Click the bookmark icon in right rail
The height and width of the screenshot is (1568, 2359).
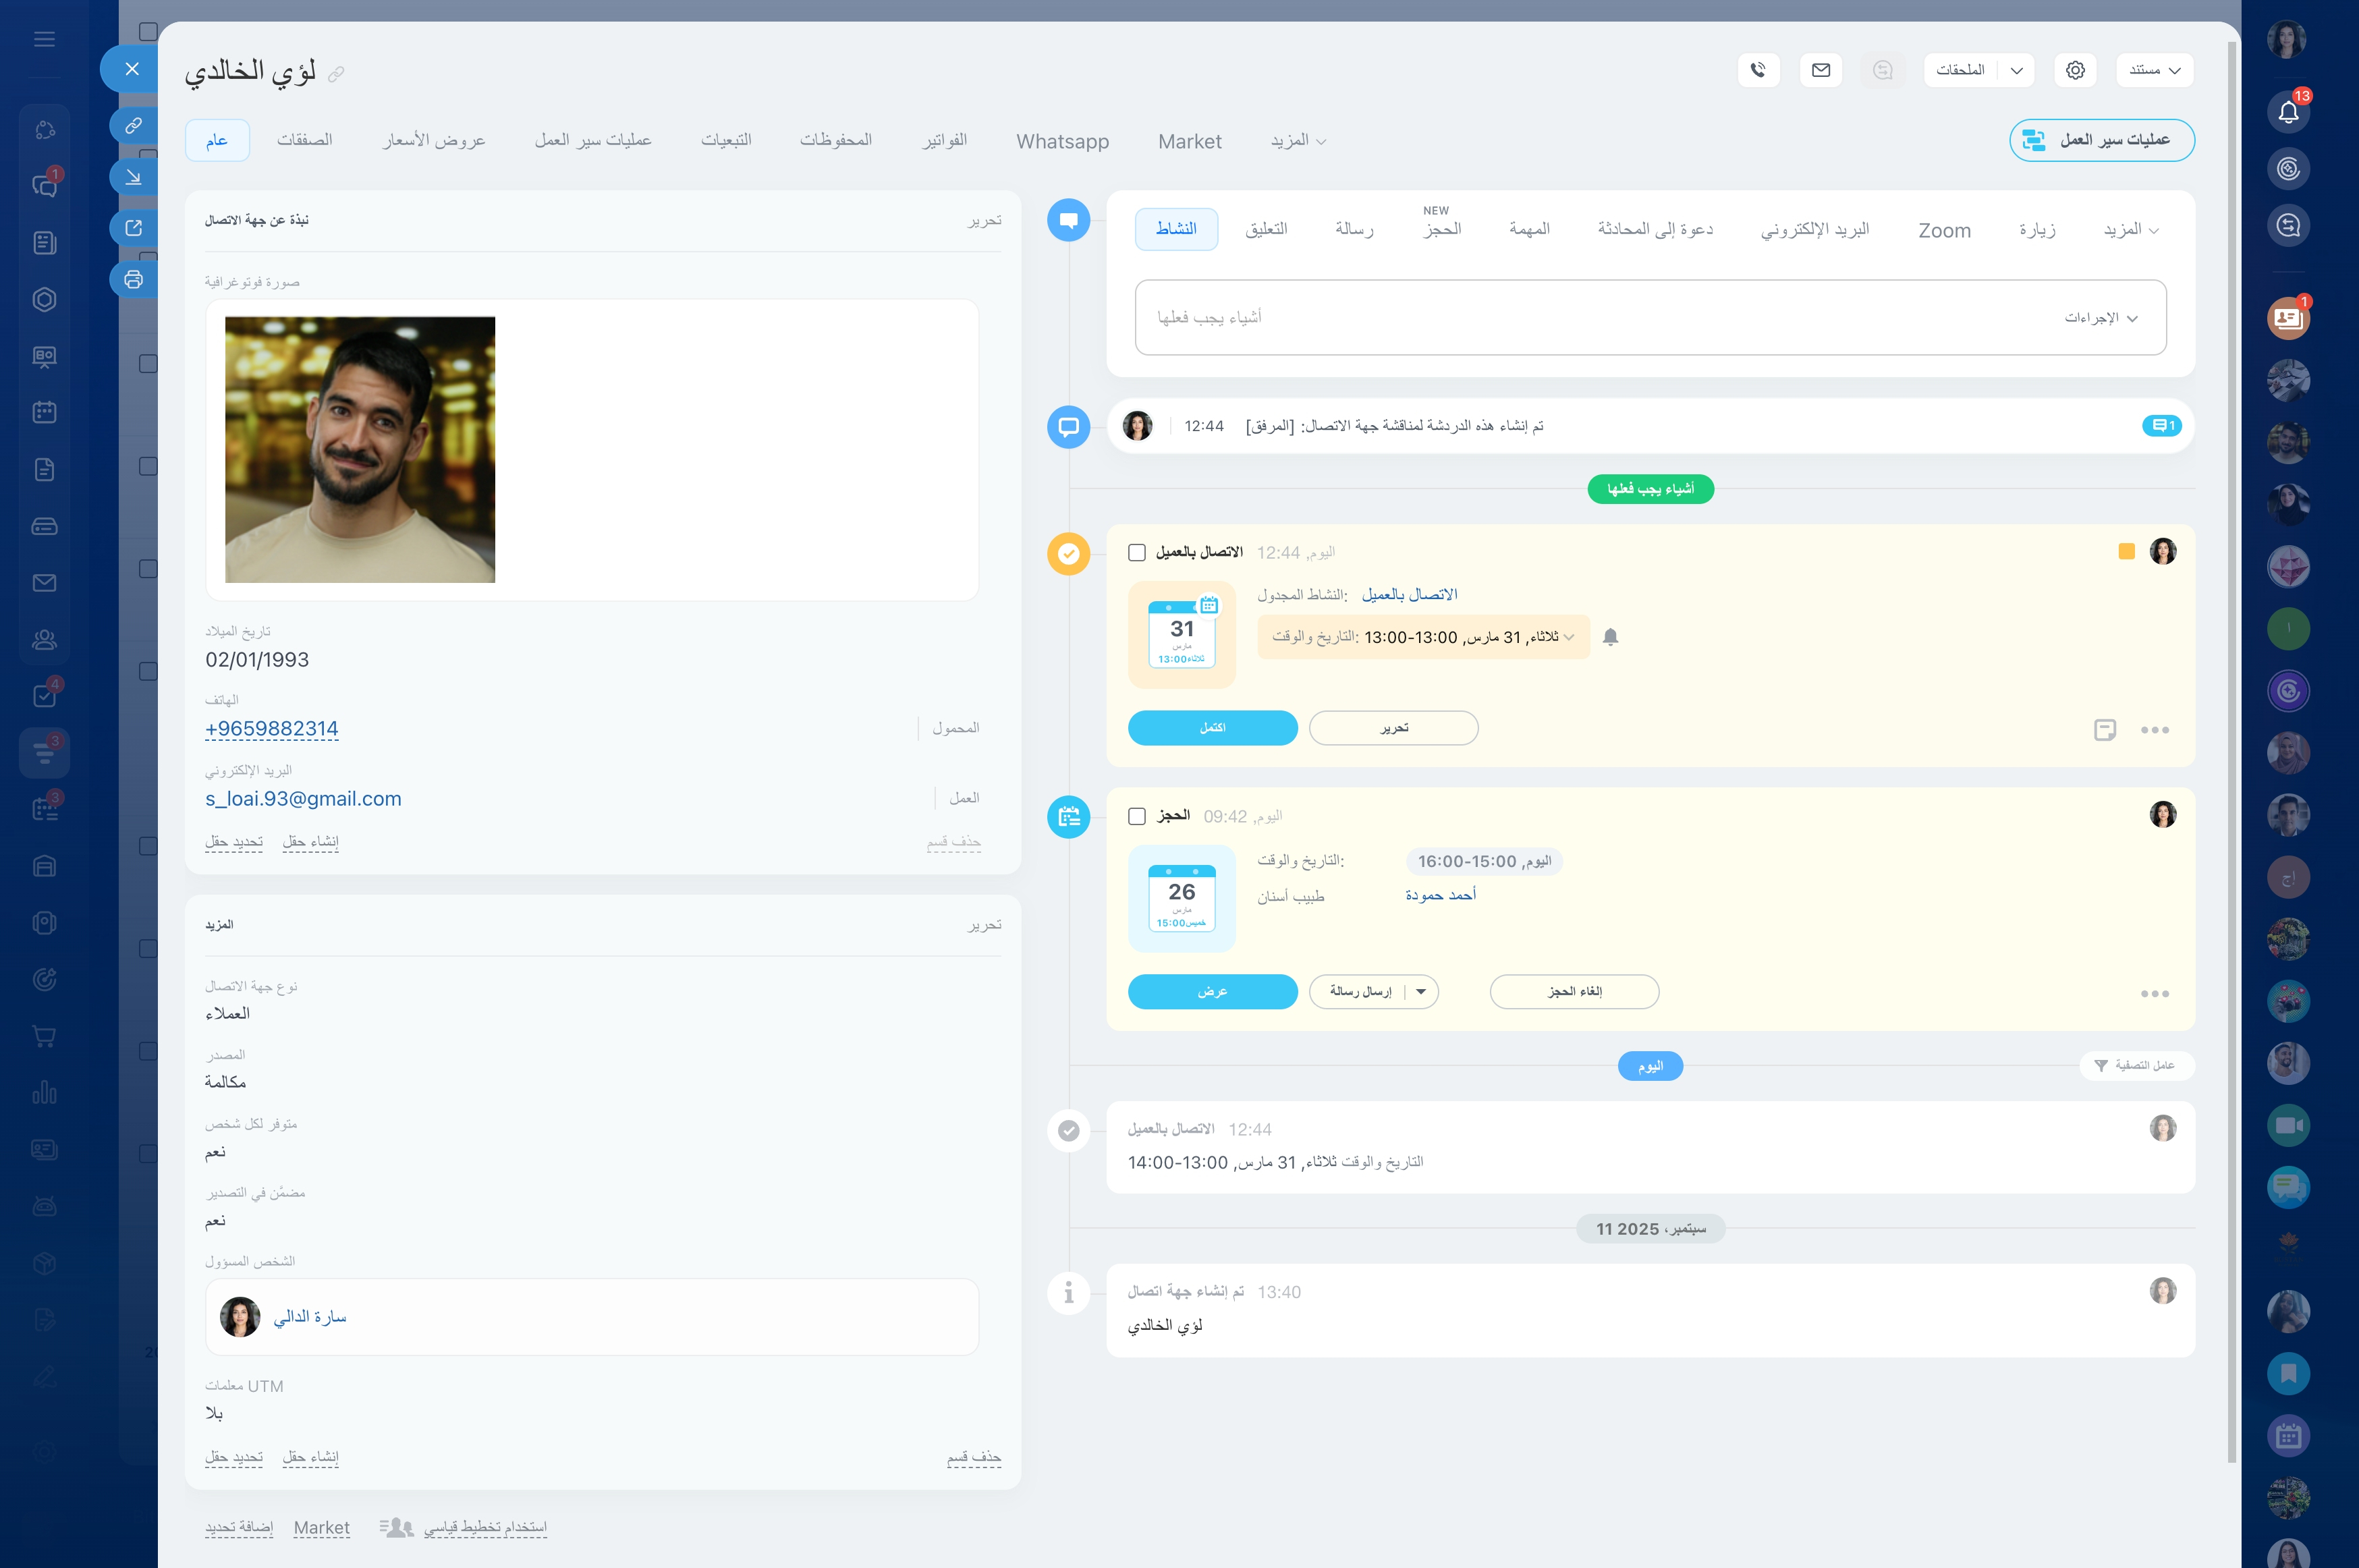(x=2288, y=1373)
